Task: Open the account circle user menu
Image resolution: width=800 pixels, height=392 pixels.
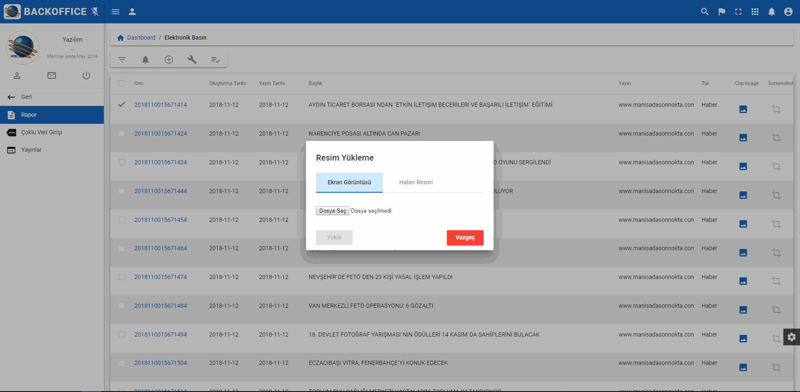Action: click(788, 12)
